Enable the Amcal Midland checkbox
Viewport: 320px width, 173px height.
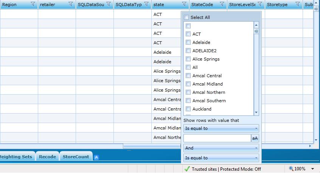click(188, 84)
